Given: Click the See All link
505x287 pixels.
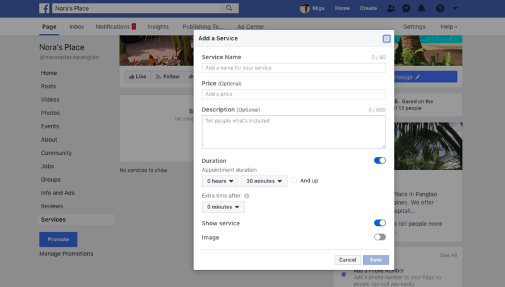Looking at the screenshot, I should pos(448,256).
